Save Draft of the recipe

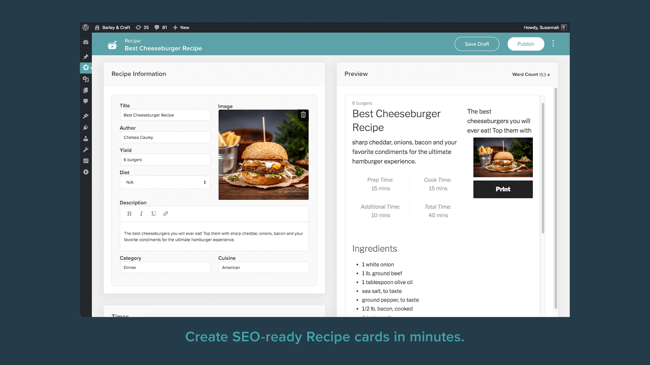[x=477, y=44]
